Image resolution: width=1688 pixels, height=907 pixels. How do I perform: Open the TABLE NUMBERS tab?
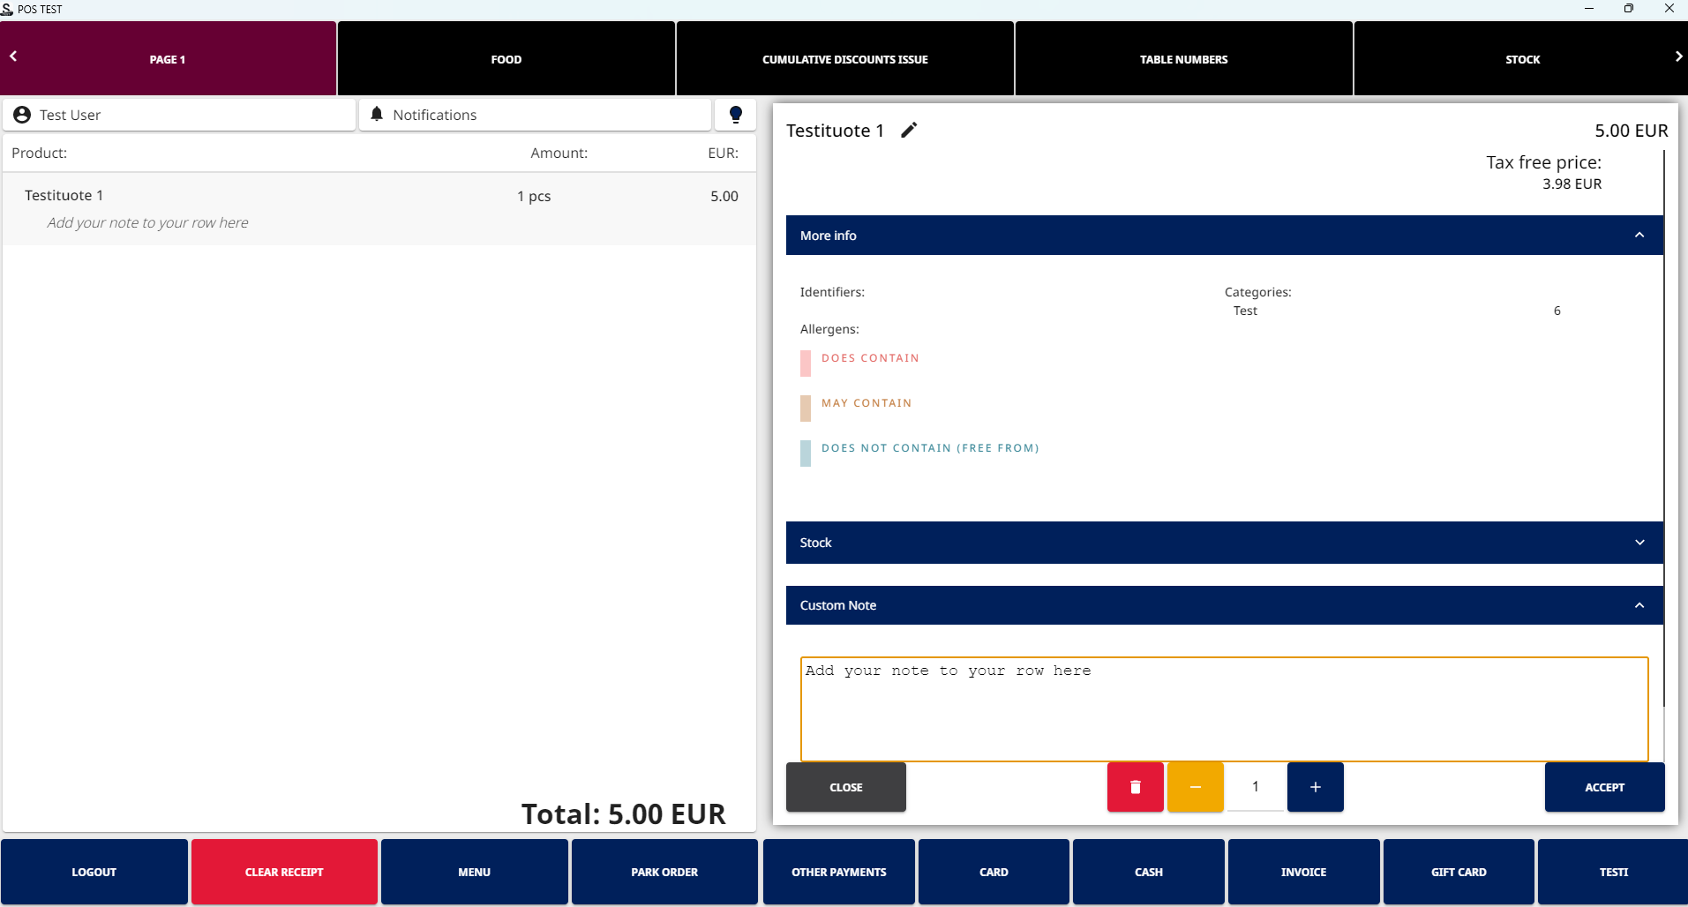click(x=1183, y=59)
